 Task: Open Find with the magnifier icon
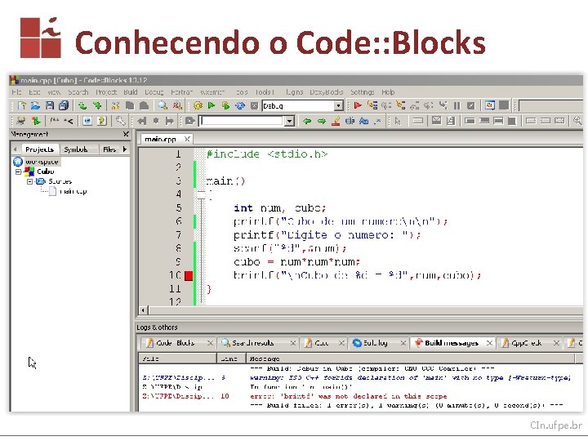[x=163, y=105]
